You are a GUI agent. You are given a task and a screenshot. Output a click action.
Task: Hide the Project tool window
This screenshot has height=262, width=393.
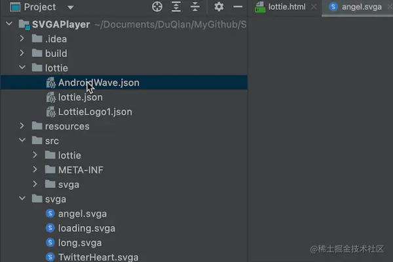coord(237,7)
